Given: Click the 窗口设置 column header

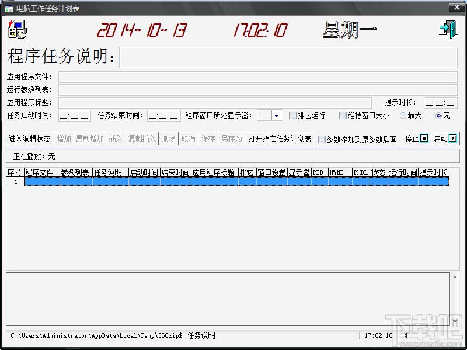Looking at the screenshot, I should [x=272, y=172].
